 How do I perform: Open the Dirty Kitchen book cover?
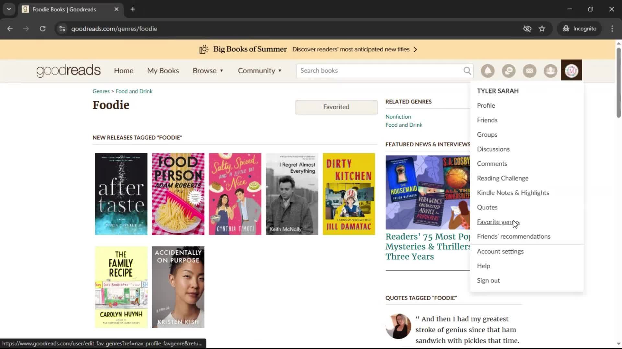(x=349, y=194)
